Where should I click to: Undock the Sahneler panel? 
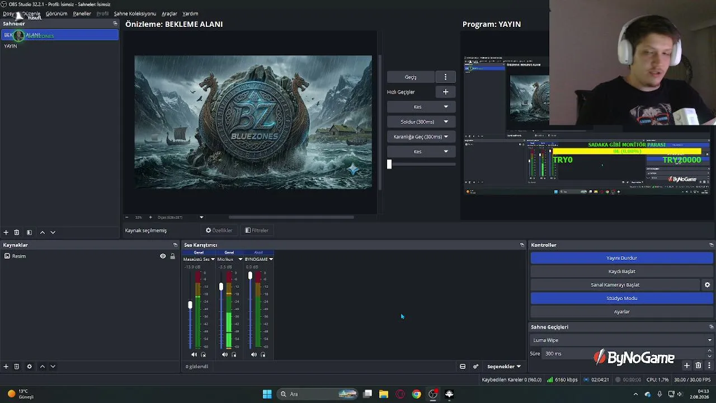115,24
